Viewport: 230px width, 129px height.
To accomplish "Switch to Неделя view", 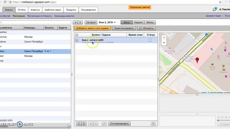I will pos(138,22).
